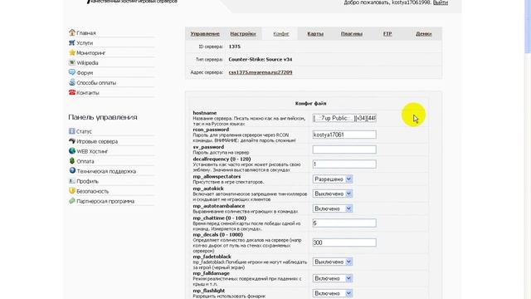The height and width of the screenshot is (299, 531).
Task: Go to Игровые сервера
Action: pyautogui.click(x=97, y=141)
